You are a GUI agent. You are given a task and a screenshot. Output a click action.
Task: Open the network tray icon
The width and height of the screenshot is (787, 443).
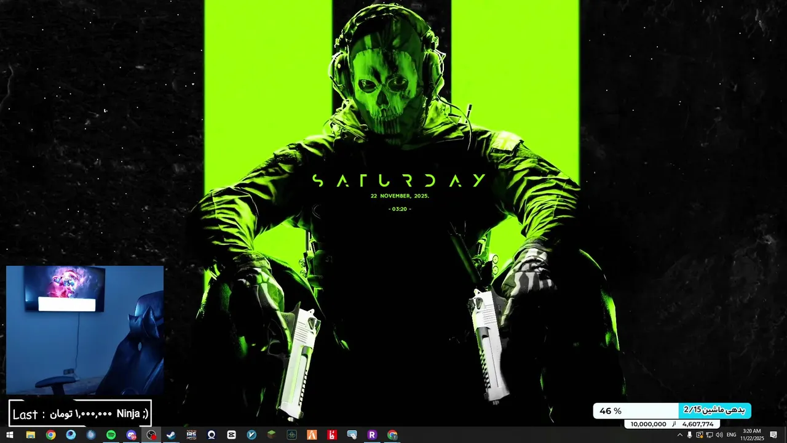(x=710, y=435)
